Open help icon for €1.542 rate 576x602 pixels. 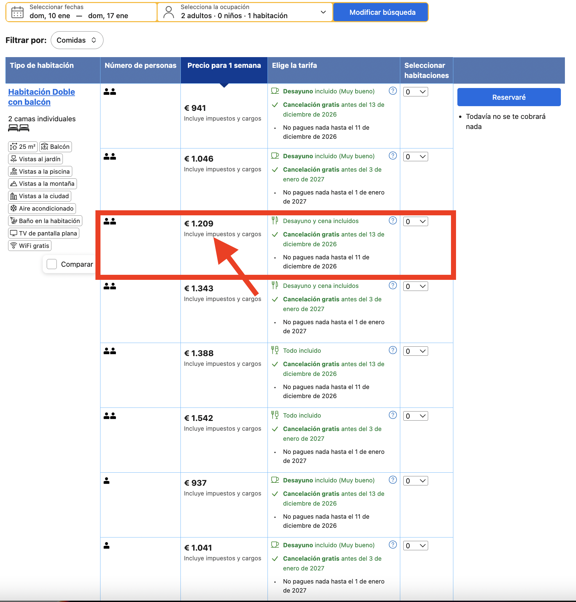pyautogui.click(x=393, y=415)
